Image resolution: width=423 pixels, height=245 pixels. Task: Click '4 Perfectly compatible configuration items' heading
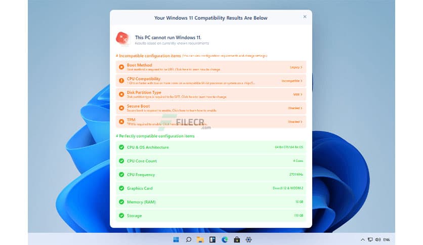[155, 136]
